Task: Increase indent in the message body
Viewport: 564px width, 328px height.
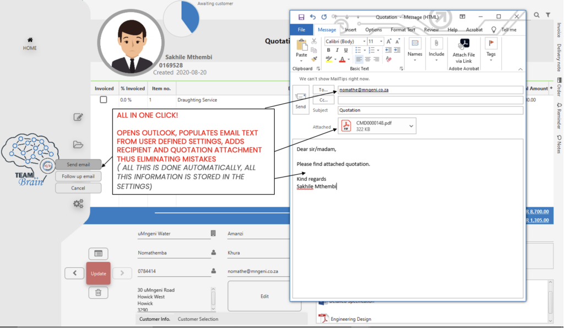Action: (x=397, y=50)
